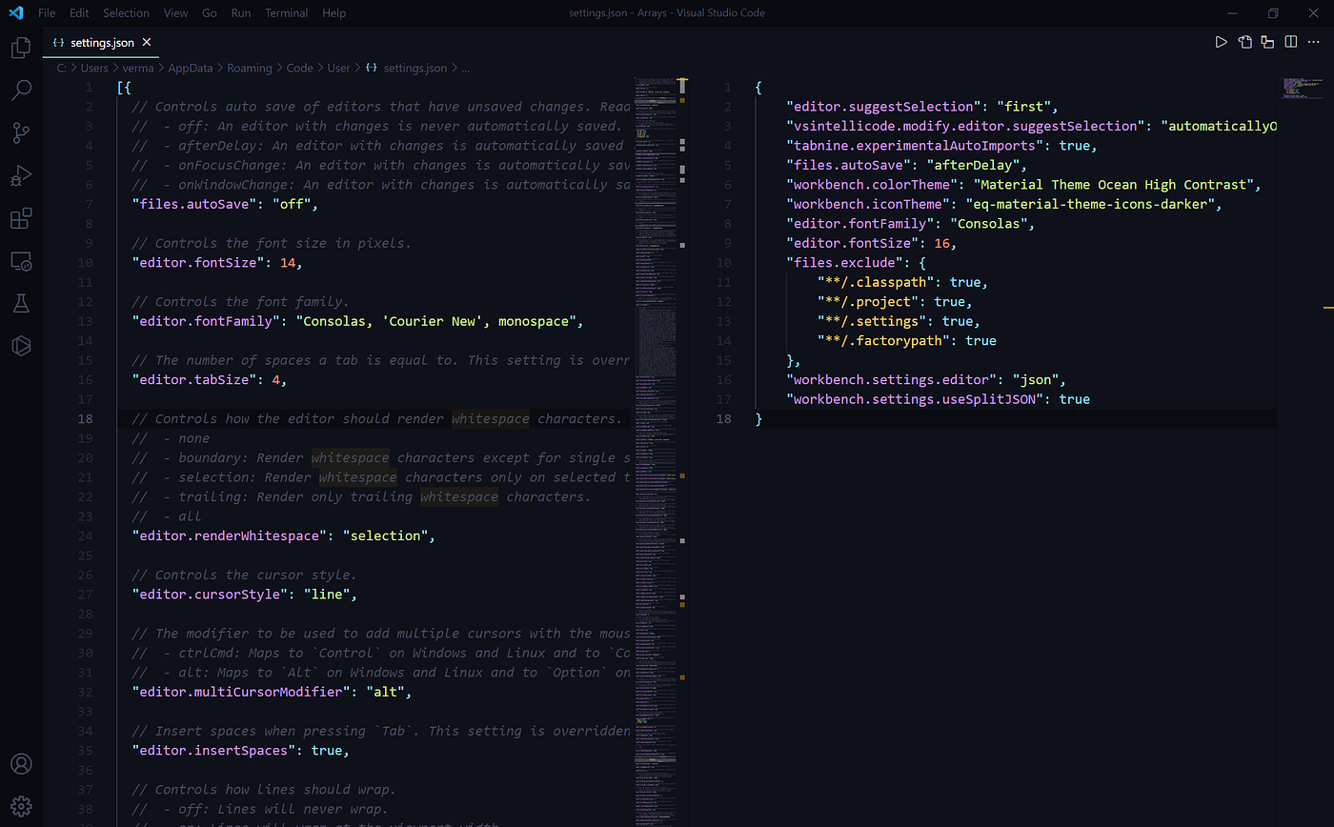This screenshot has height=827, width=1334.
Task: Click the "editor.tabSize": 4 line
Action: tap(209, 379)
